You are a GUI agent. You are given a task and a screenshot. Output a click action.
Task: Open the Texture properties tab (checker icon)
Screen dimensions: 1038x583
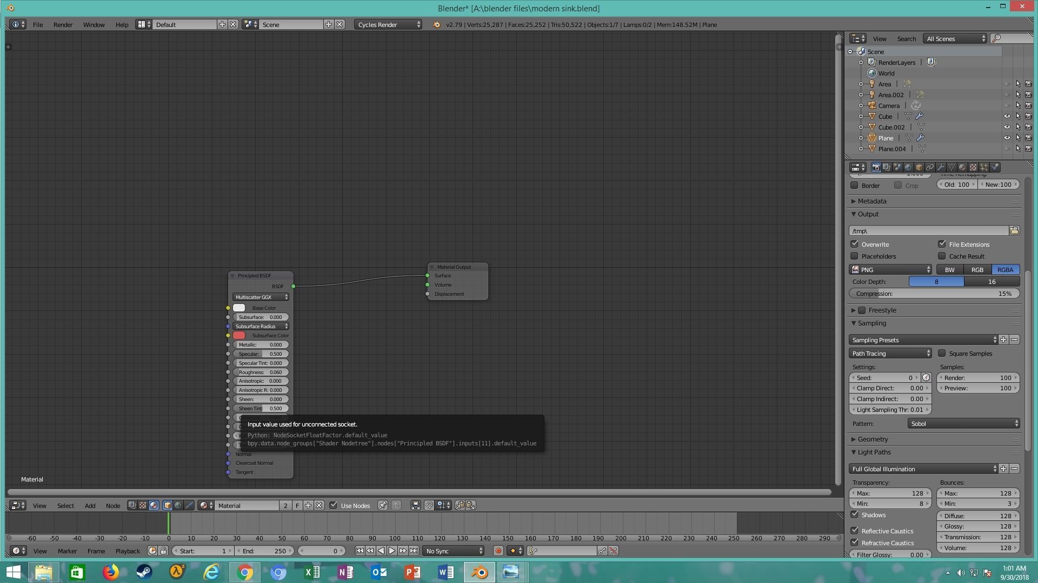973,167
